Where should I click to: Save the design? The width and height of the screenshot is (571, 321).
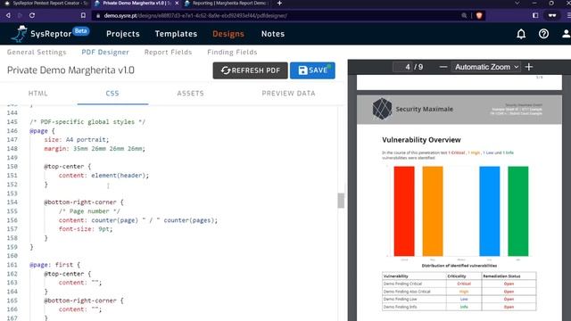coord(312,70)
